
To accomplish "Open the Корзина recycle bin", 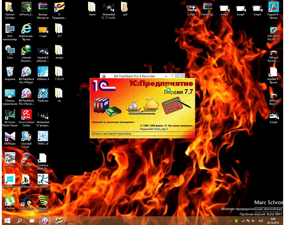I will pyautogui.click(x=10, y=73).
